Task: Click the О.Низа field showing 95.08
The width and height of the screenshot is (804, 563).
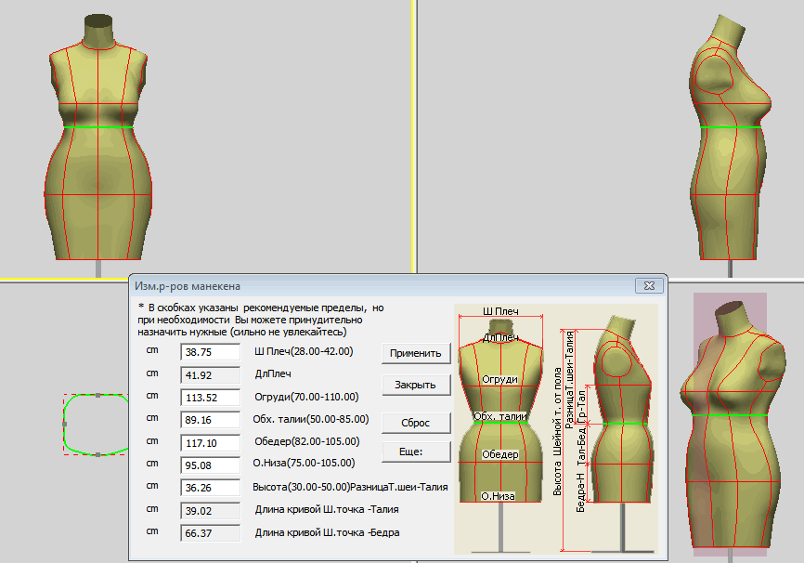Action: click(x=211, y=465)
